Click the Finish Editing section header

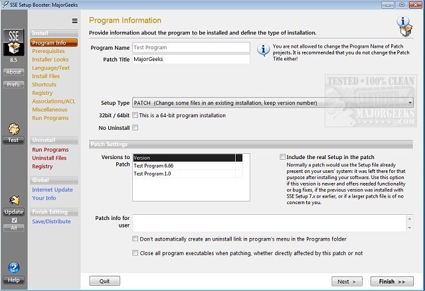pos(54,211)
